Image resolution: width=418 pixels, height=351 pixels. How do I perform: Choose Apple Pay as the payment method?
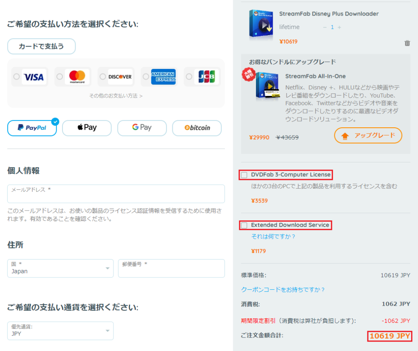coord(87,128)
